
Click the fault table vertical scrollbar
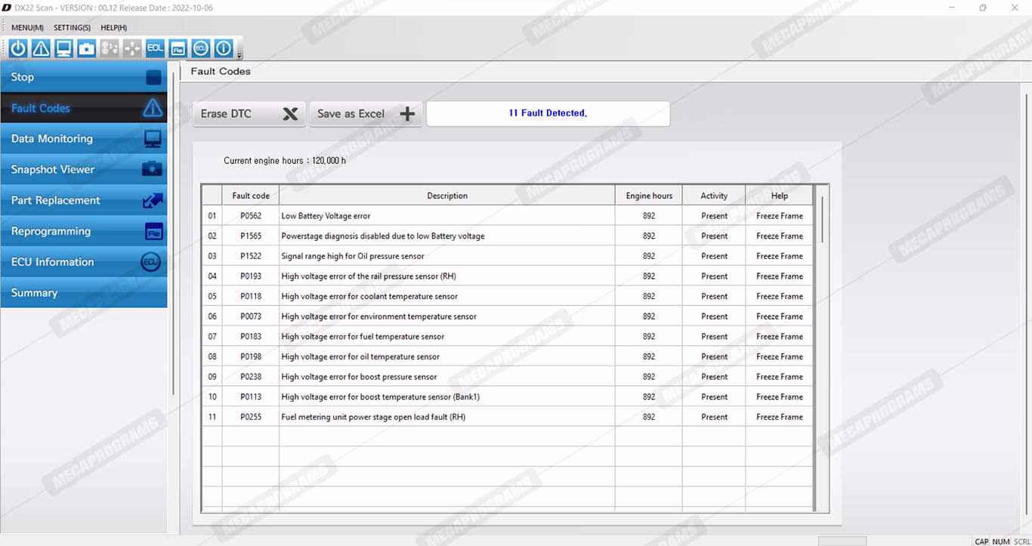click(821, 219)
